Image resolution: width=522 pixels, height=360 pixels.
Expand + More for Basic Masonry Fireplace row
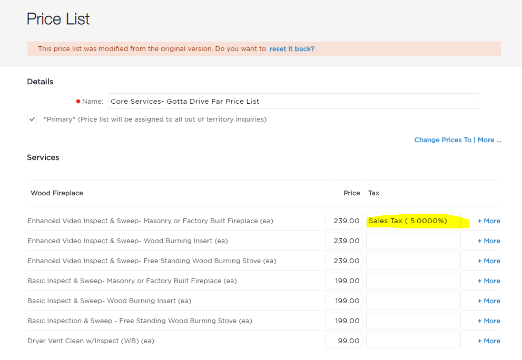coord(489,281)
